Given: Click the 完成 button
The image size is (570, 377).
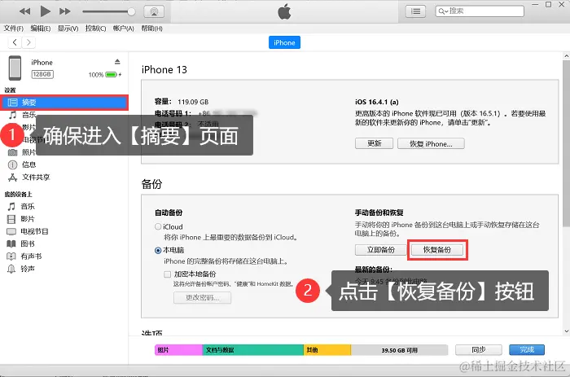Looking at the screenshot, I should (527, 350).
